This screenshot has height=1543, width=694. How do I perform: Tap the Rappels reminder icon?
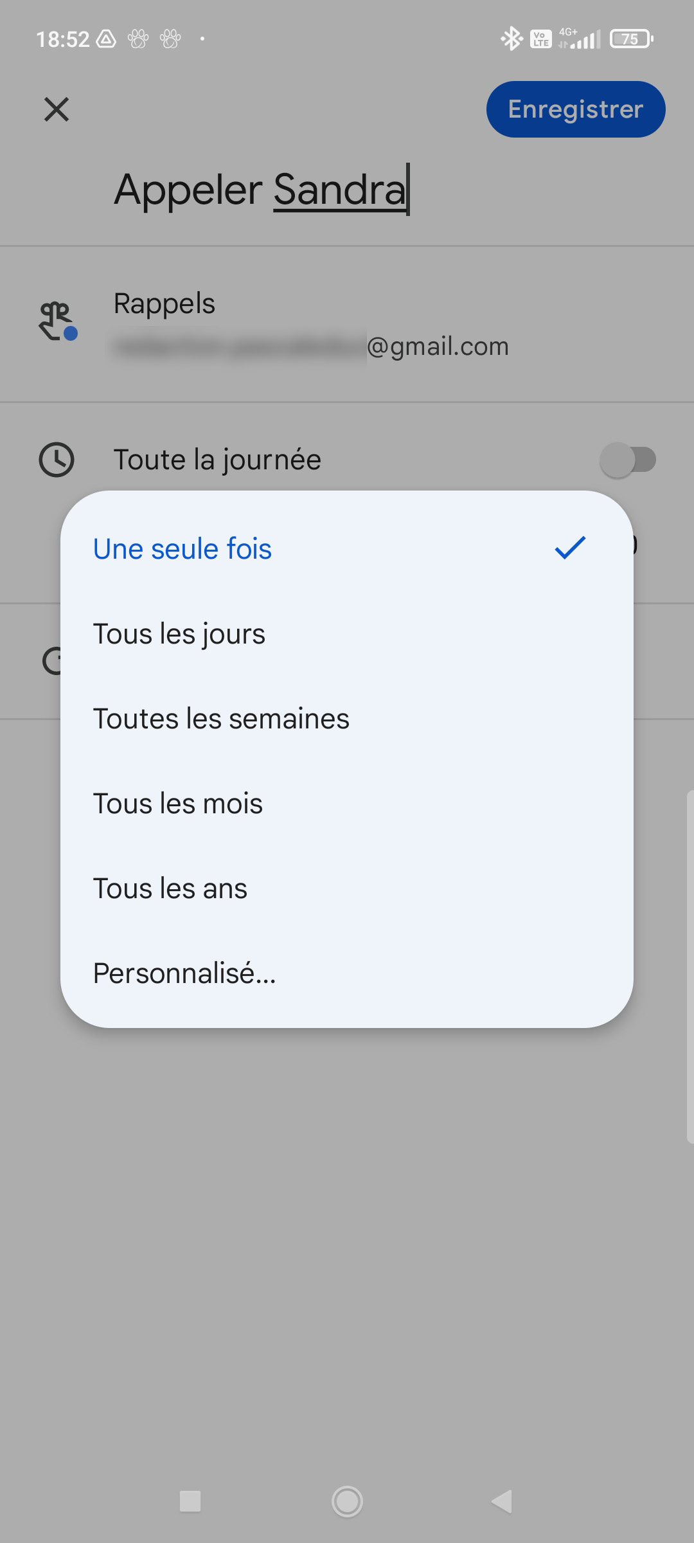click(x=57, y=320)
